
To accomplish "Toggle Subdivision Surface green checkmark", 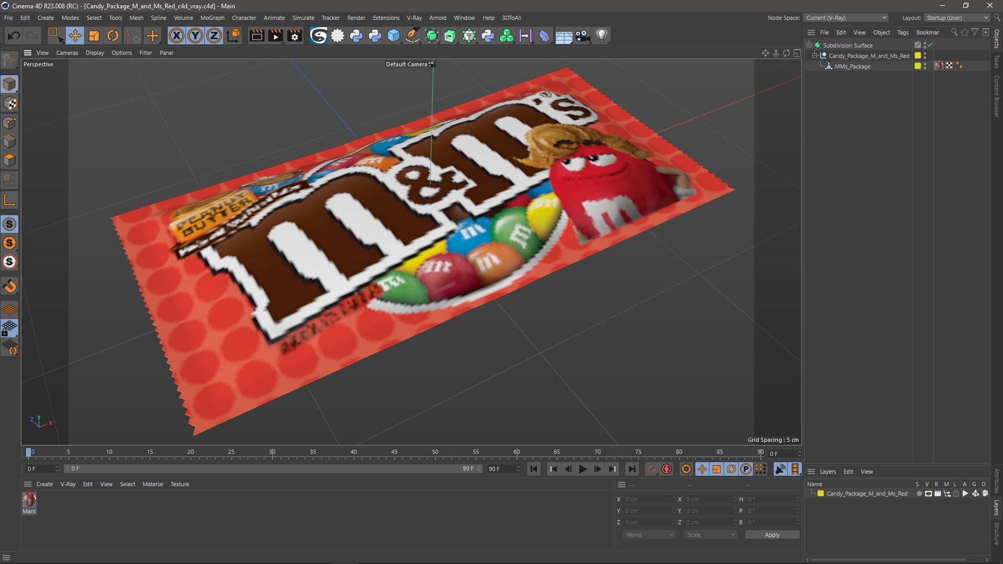I will point(930,45).
